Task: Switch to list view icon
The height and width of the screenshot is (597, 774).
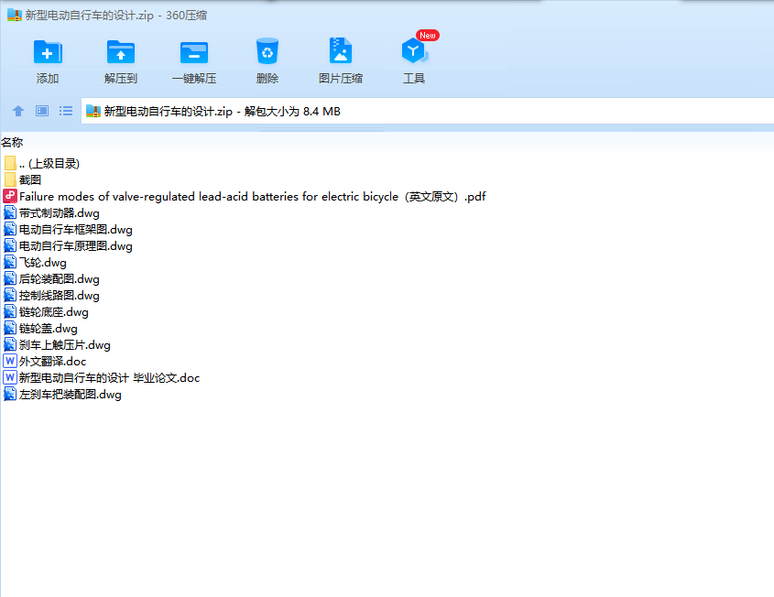Action: pos(66,111)
